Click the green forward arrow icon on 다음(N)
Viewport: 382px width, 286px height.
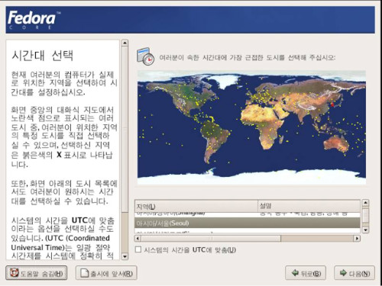[343, 273]
